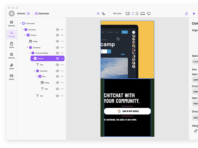Select the terms agreement text on canvas
The image size is (198, 148).
click(x=120, y=120)
